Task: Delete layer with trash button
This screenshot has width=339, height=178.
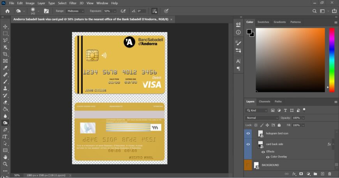Action: tap(330, 174)
